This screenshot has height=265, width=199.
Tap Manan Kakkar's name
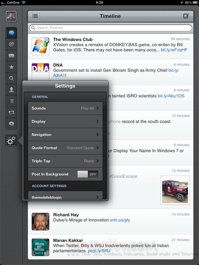tap(68, 240)
